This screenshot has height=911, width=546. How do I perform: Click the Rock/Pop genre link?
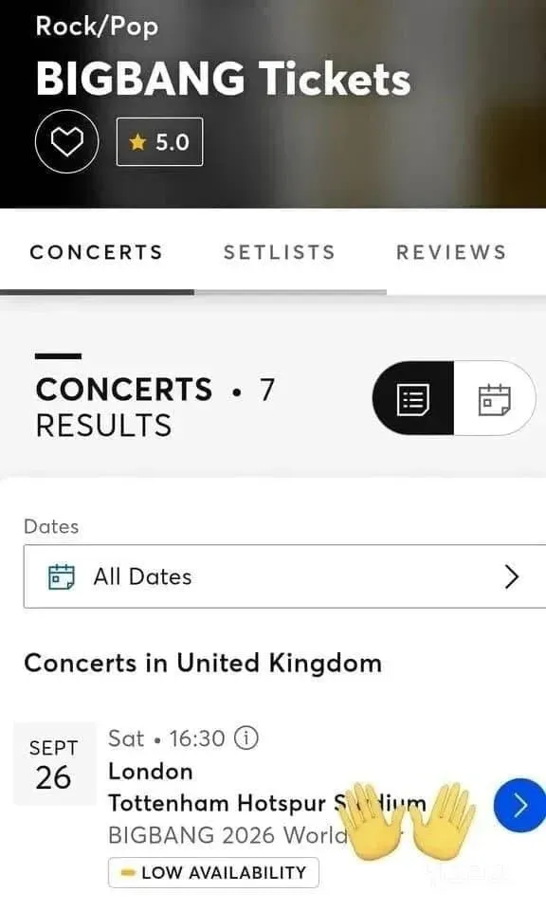pyautogui.click(x=97, y=27)
